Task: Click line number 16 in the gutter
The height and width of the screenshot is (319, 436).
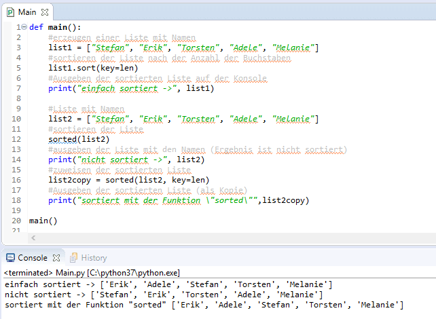Action: 16,180
